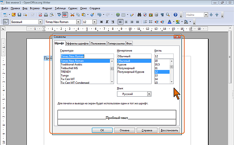Open the Файл menu
Image resolution: width=234 pixels, height=145 pixels.
tap(5, 8)
